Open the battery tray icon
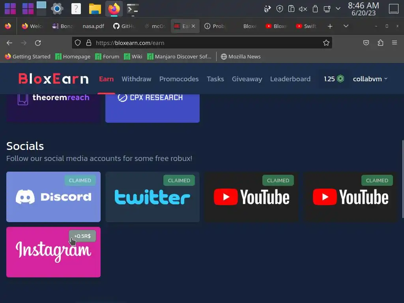Image resolution: width=404 pixels, height=303 pixels. coord(315,9)
